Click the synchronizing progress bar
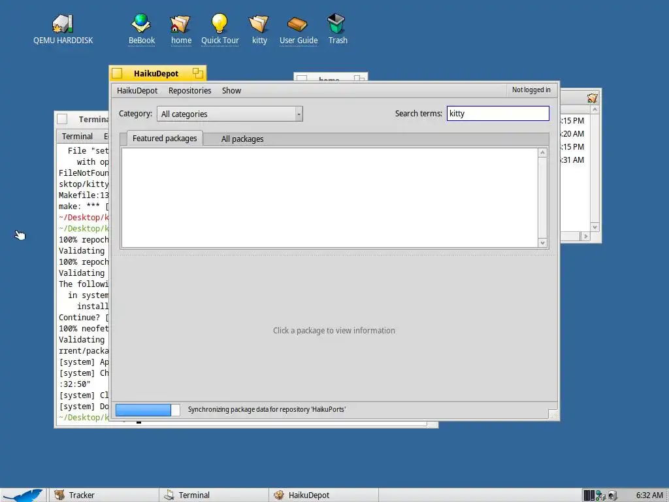This screenshot has width=669, height=502. [148, 410]
